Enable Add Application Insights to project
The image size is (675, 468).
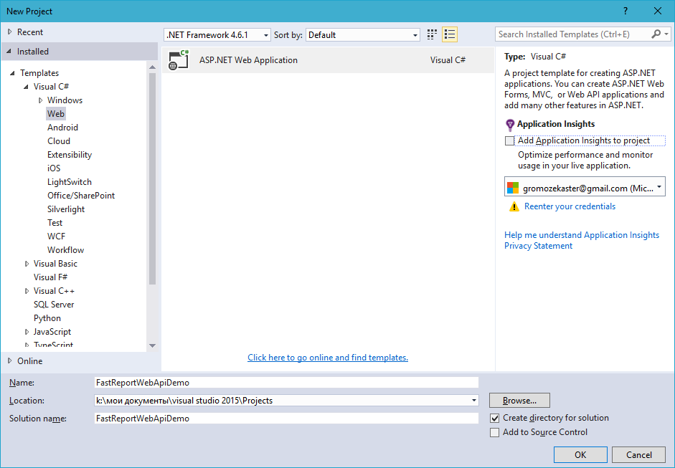tap(510, 140)
